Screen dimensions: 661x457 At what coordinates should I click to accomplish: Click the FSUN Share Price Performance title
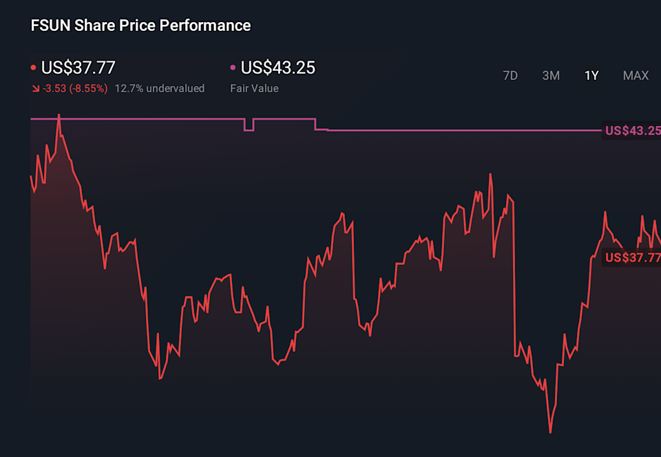pyautogui.click(x=140, y=26)
